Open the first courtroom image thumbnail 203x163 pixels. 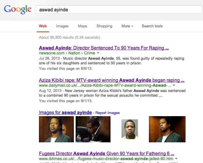[x=56, y=129]
